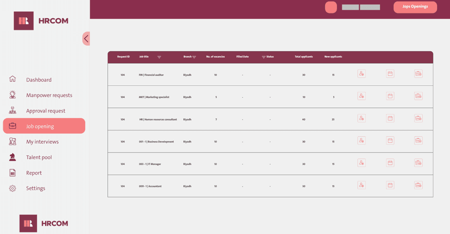Click the FIN | Financial auditor job title
The width and height of the screenshot is (450, 234).
151,75
